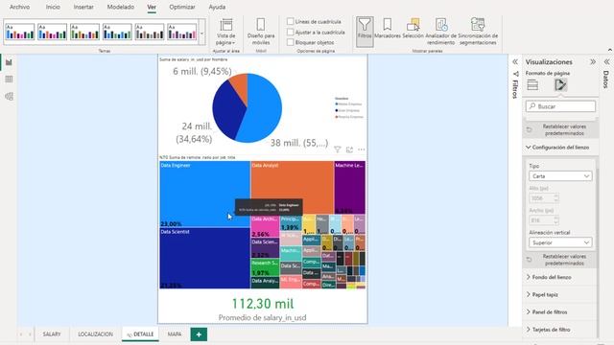Enable Ajustar a la cuadrícula checkbox

(x=290, y=32)
